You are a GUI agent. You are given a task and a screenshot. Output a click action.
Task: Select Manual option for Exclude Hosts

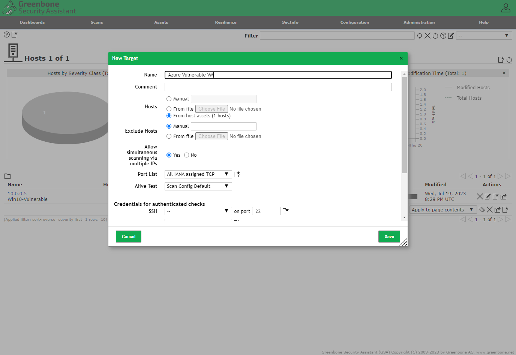coord(169,126)
